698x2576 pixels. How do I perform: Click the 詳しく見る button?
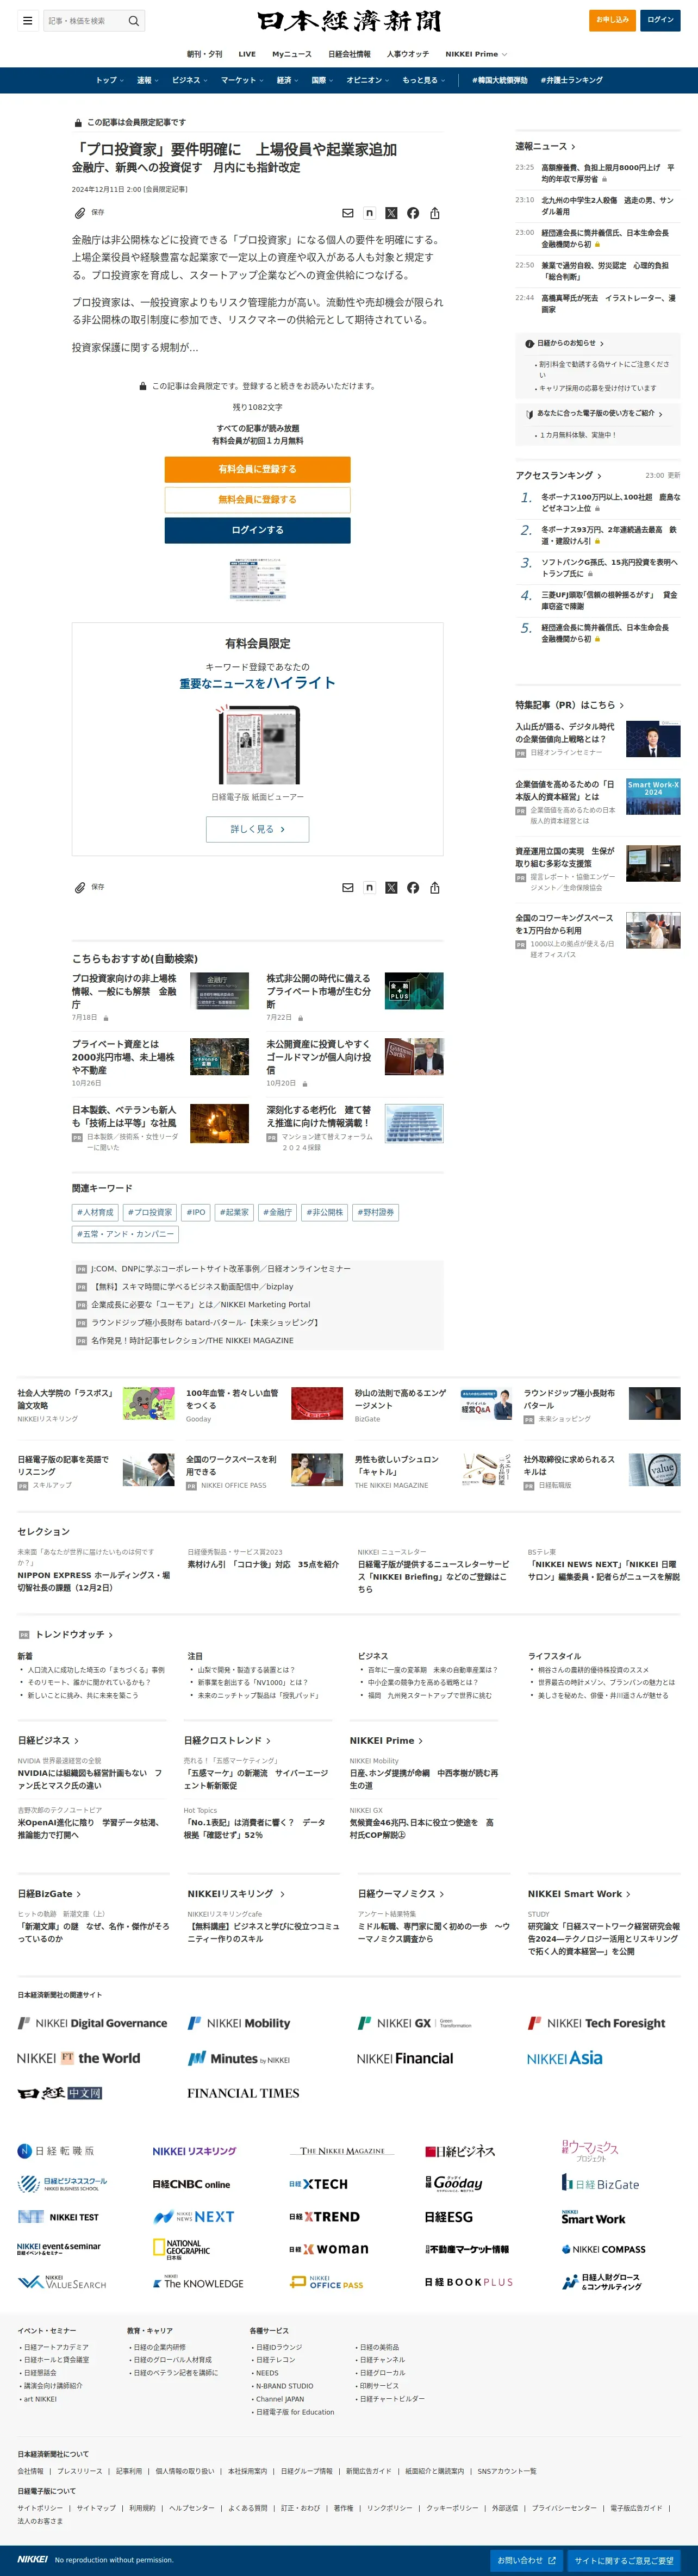257,829
